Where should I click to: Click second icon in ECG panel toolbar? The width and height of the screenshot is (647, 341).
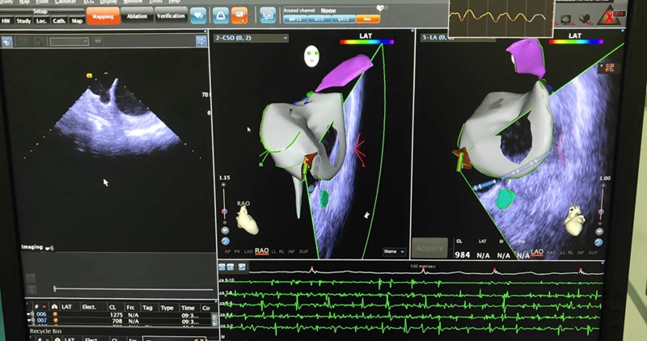[230, 267]
